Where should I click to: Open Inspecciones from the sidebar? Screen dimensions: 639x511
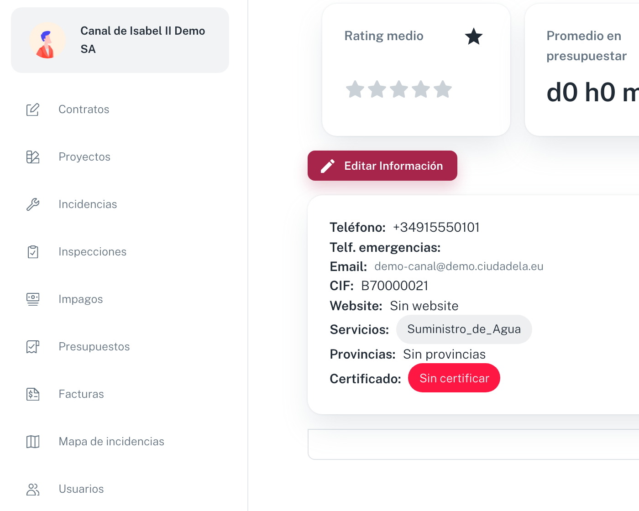pyautogui.click(x=92, y=252)
